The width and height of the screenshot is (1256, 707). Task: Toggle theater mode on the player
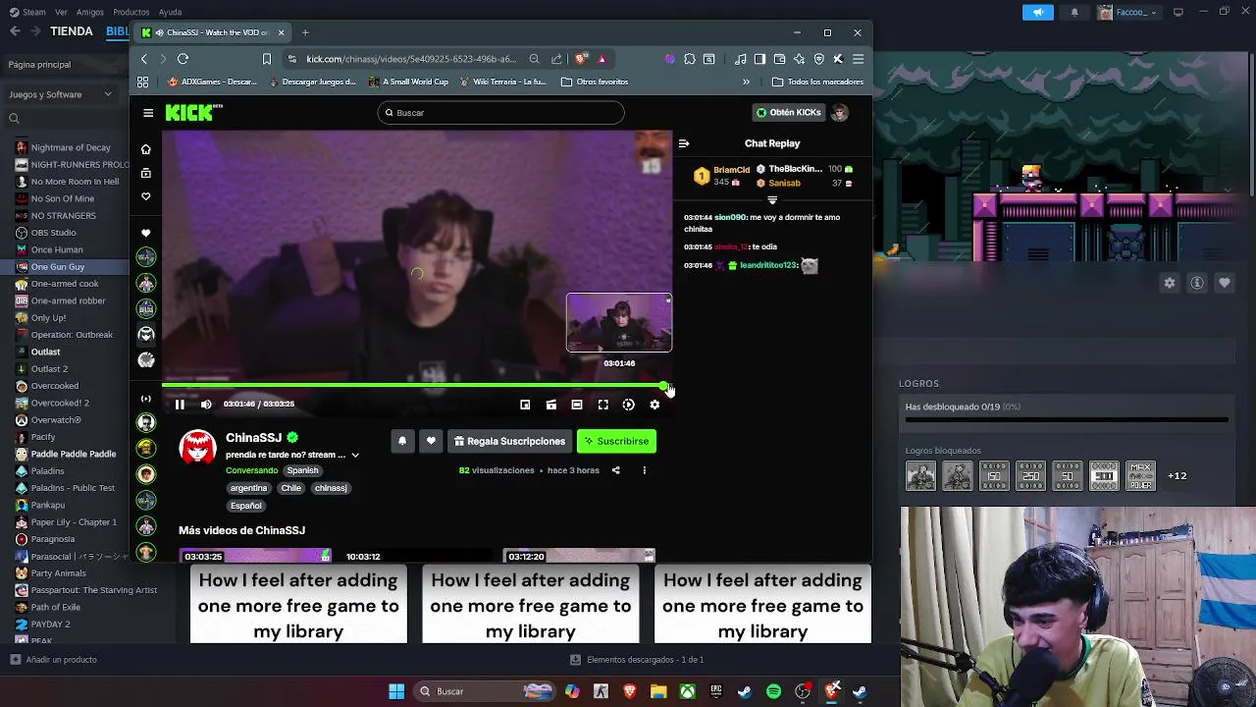click(x=577, y=405)
